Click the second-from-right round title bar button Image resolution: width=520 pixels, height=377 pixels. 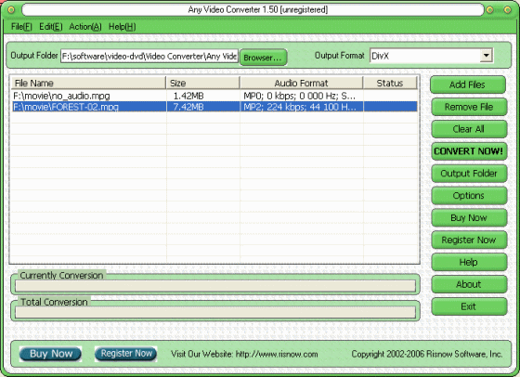coord(490,10)
